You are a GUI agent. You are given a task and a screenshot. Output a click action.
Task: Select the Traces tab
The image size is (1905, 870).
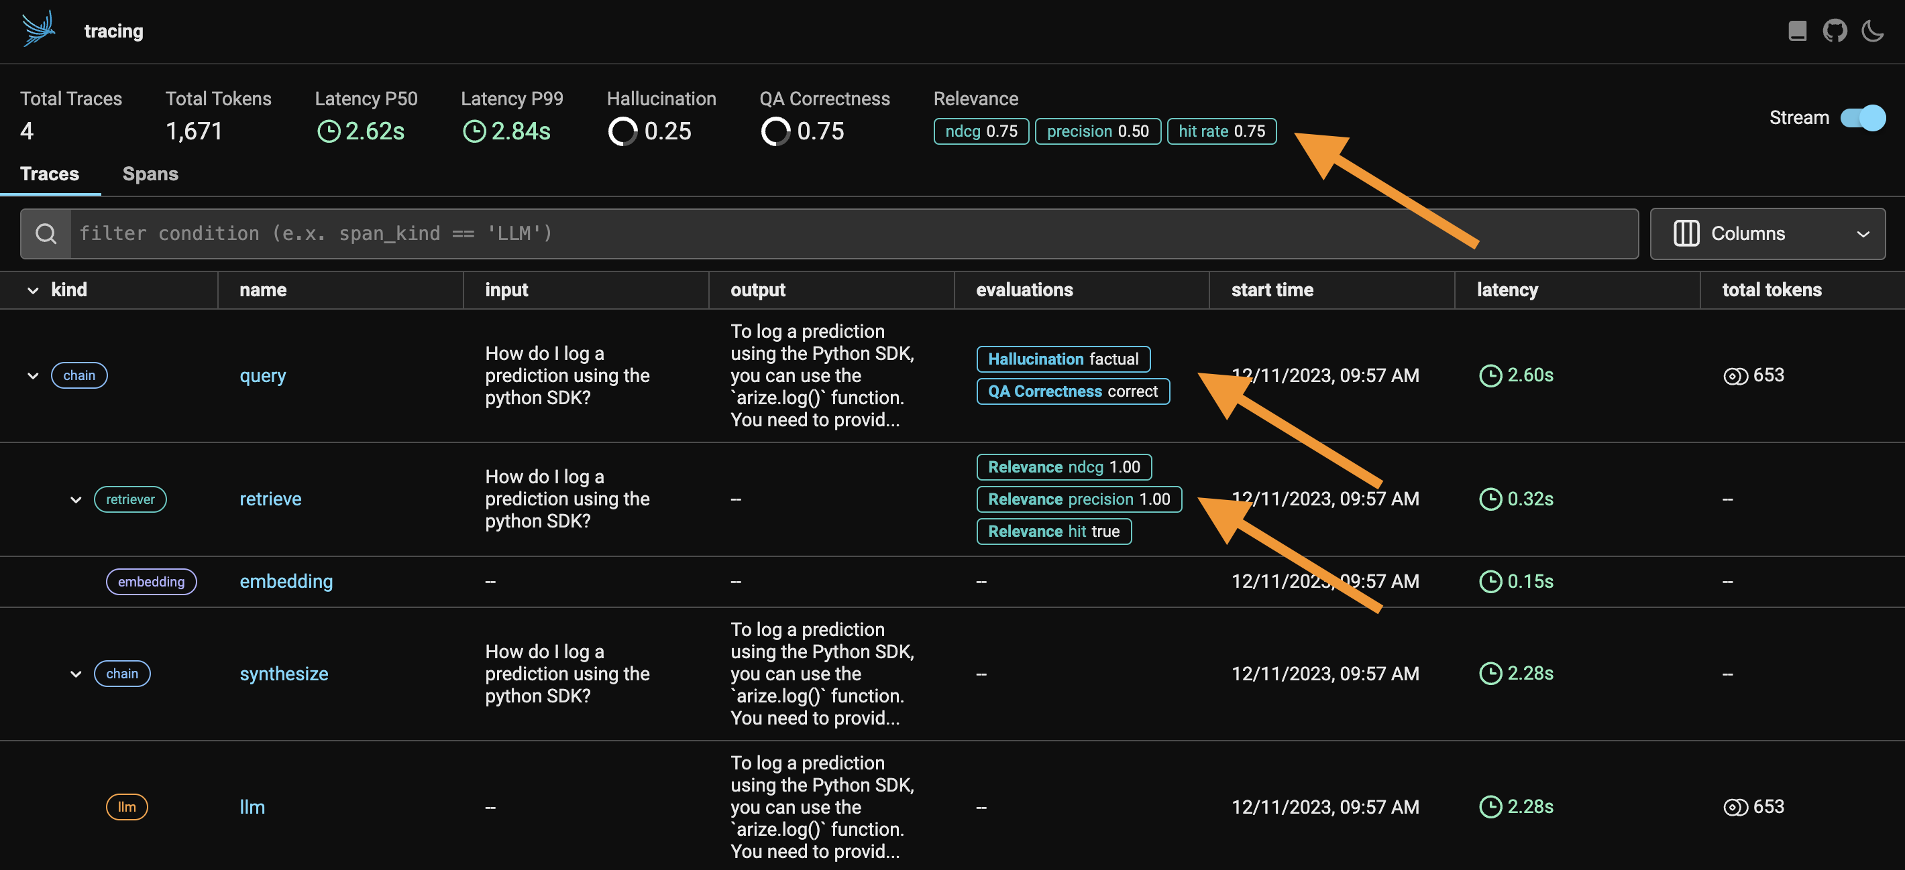click(x=50, y=174)
